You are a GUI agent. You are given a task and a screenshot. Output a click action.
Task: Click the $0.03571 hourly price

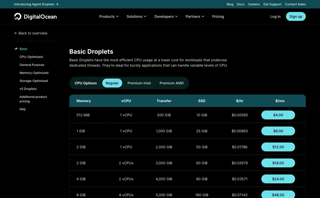tap(240, 179)
